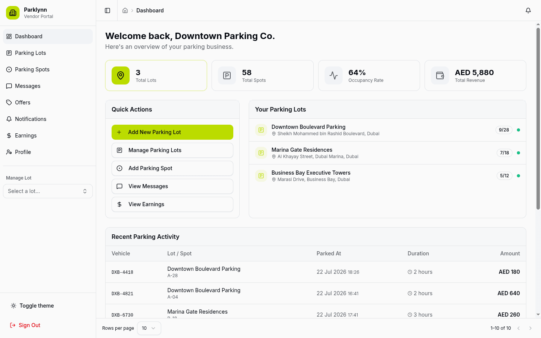This screenshot has height=338, width=541.
Task: Click Downtown Boulevard Parking lot icon
Action: pyautogui.click(x=261, y=130)
